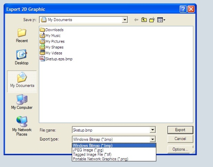Collapse the Export type dropdown arrow
This screenshot has height=167, width=213.
coord(153,139)
